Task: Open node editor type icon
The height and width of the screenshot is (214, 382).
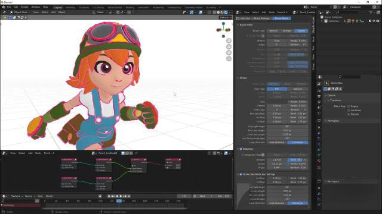Action: [x=5, y=153]
